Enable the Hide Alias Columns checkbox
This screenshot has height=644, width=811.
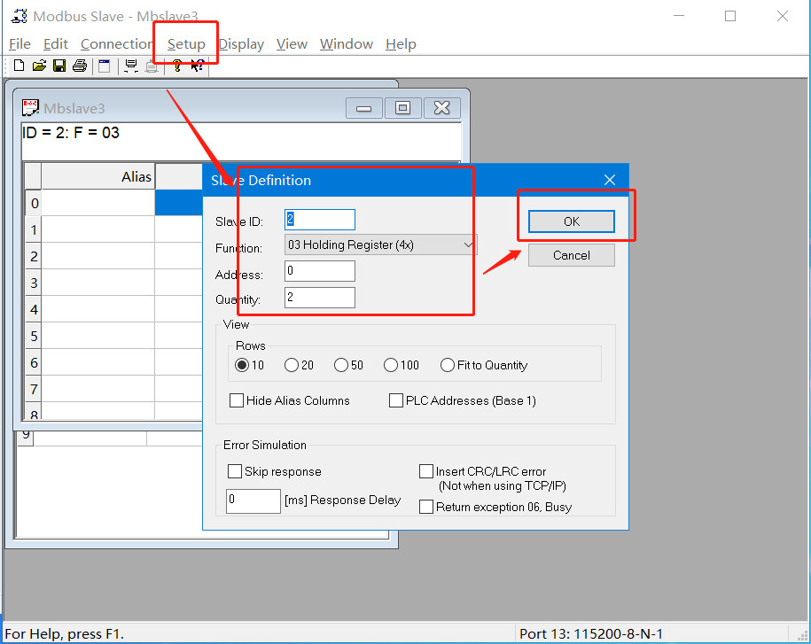(237, 400)
